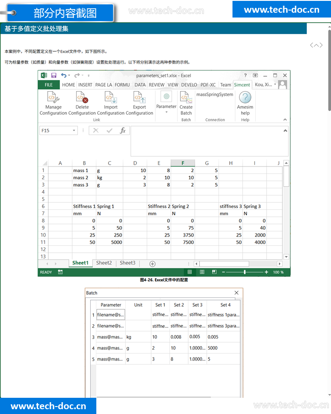Click the 100 % zoom level
Image resolution: width=331 pixels, height=414 pixels.
(x=278, y=272)
